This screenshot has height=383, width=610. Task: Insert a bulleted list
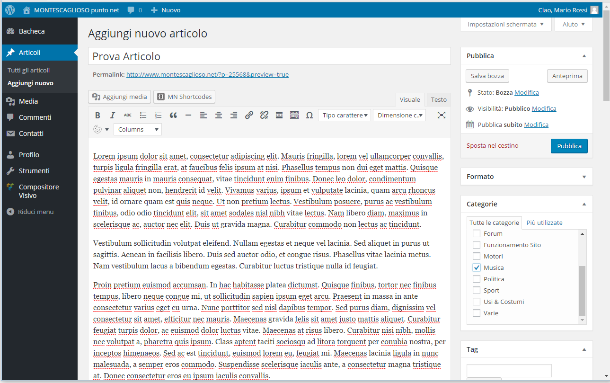coord(143,115)
